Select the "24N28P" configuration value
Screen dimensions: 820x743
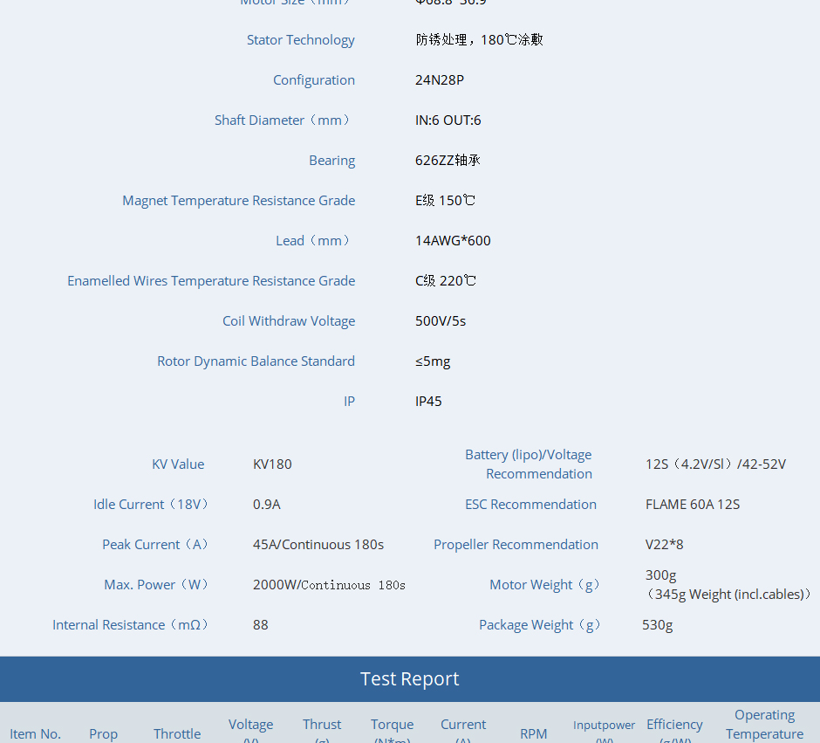(440, 80)
